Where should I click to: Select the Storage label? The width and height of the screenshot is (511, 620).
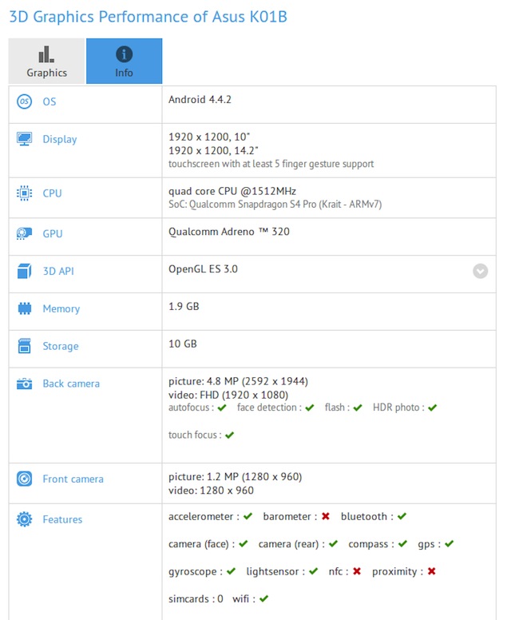61,347
